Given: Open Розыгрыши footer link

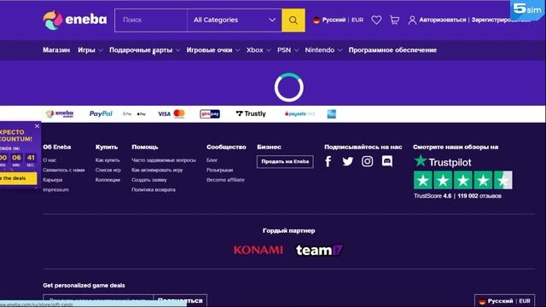Looking at the screenshot, I should click(x=220, y=171).
